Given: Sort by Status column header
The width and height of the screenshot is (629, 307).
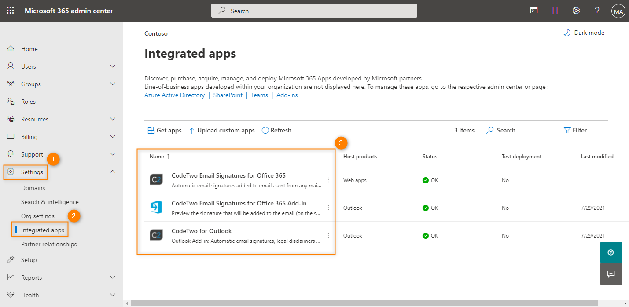Looking at the screenshot, I should [x=430, y=156].
